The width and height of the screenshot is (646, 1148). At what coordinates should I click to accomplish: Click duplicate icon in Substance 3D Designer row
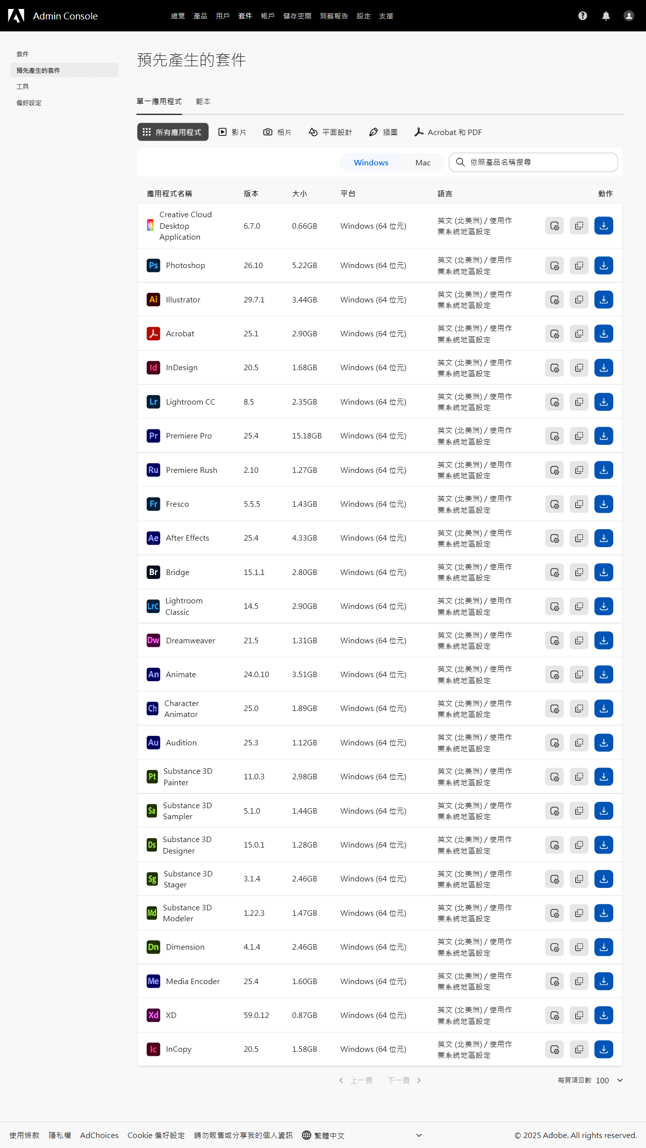(579, 845)
